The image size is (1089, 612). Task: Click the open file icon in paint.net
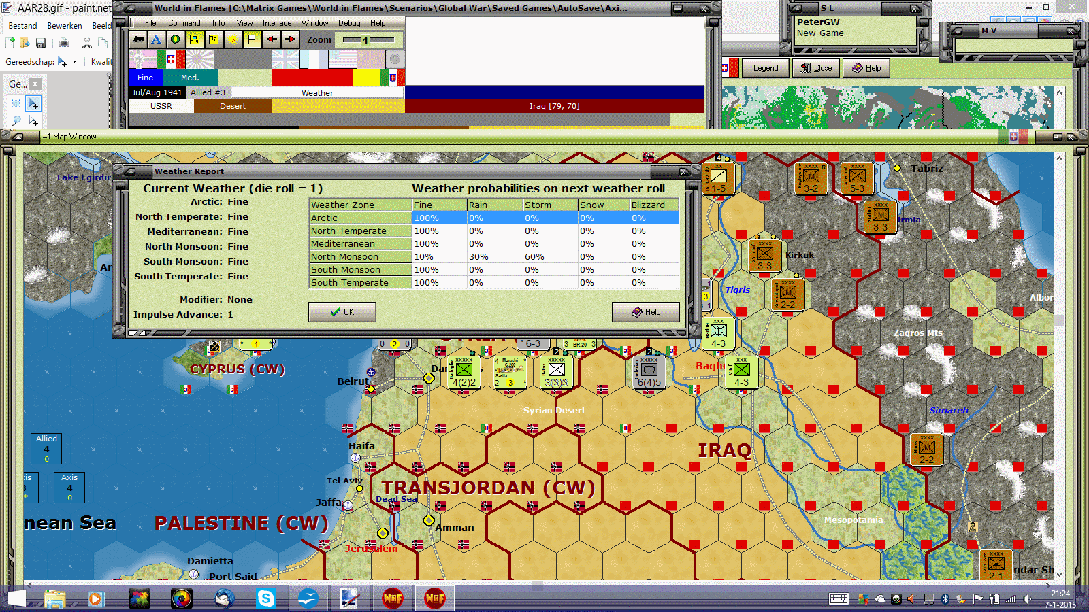click(x=25, y=44)
